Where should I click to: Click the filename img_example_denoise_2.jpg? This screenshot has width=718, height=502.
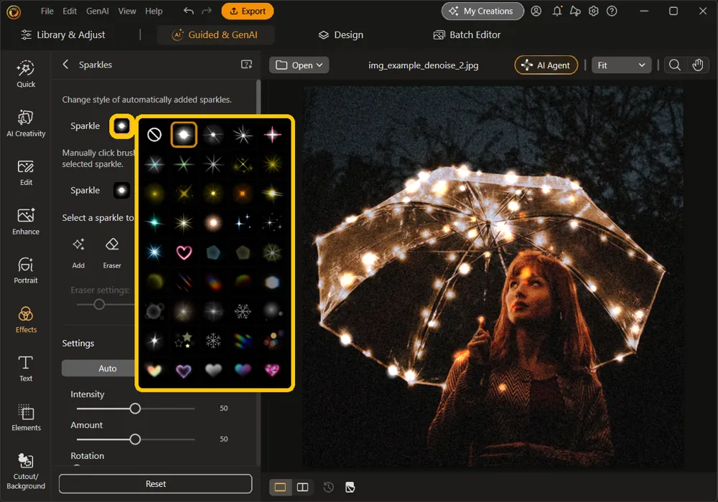[423, 65]
